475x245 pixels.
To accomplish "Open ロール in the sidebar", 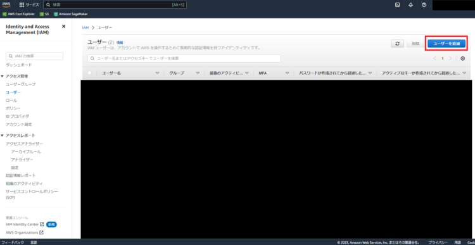I will point(11,100).
